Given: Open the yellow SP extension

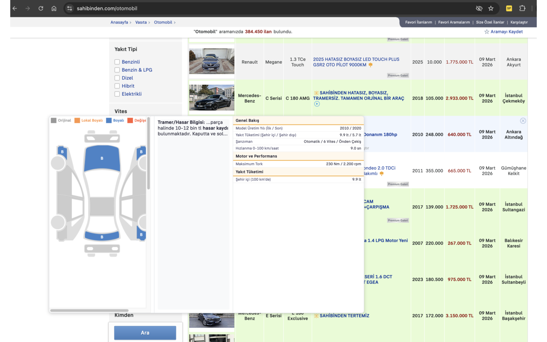Looking at the screenshot, I should pos(509,9).
